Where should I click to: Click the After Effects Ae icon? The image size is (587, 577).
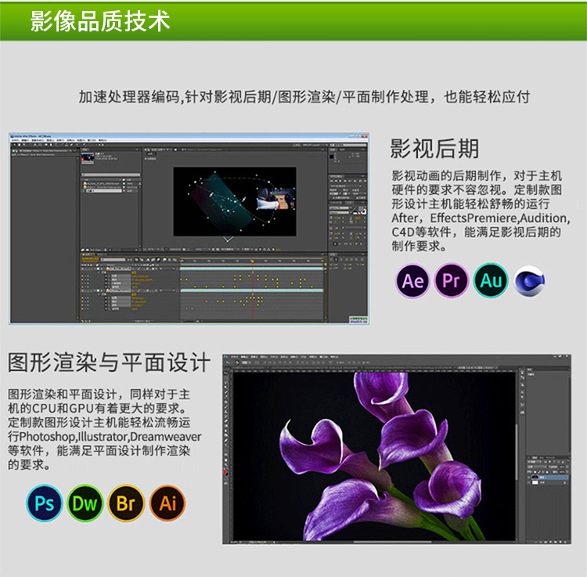click(x=412, y=281)
